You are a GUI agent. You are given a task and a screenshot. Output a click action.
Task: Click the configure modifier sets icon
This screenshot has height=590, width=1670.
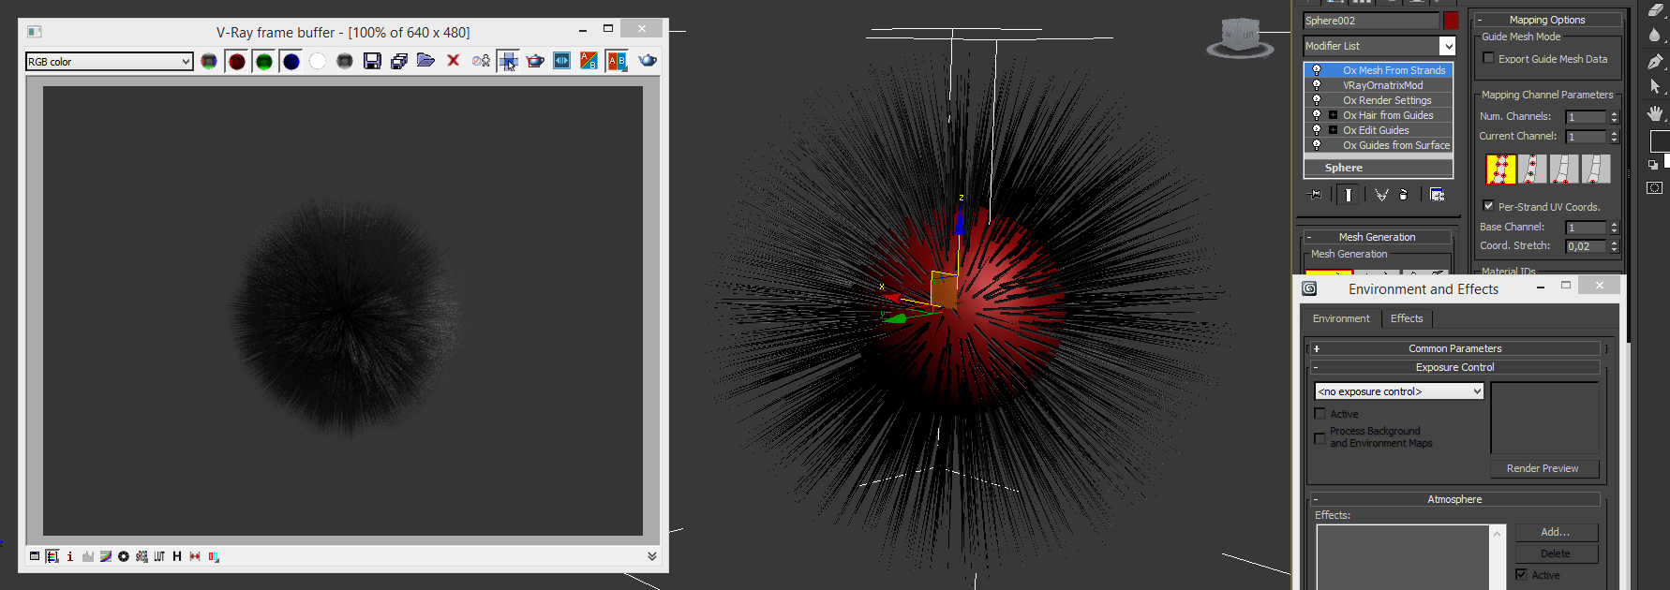click(x=1437, y=195)
